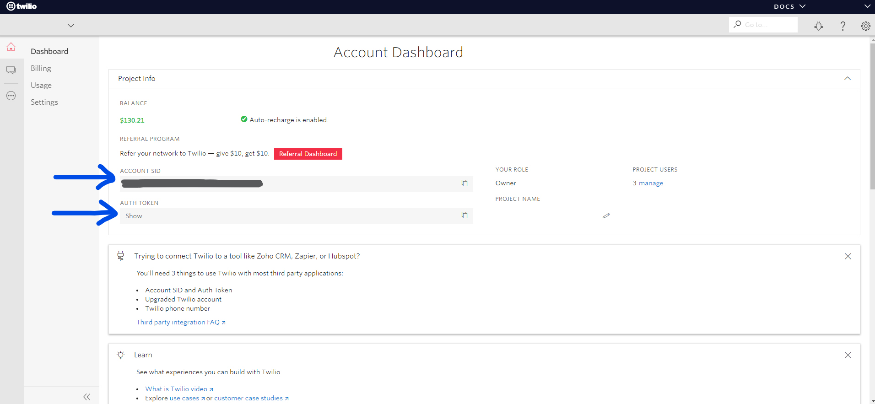Screen dimensions: 875x404
Task: Open the debugger bug icon
Action: (x=819, y=26)
